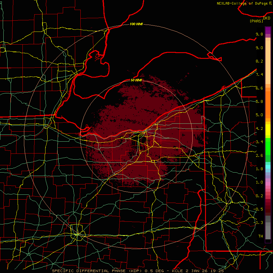Click the 1.8 legend value
The width and height of the screenshot is (273, 273).
[x=259, y=169]
